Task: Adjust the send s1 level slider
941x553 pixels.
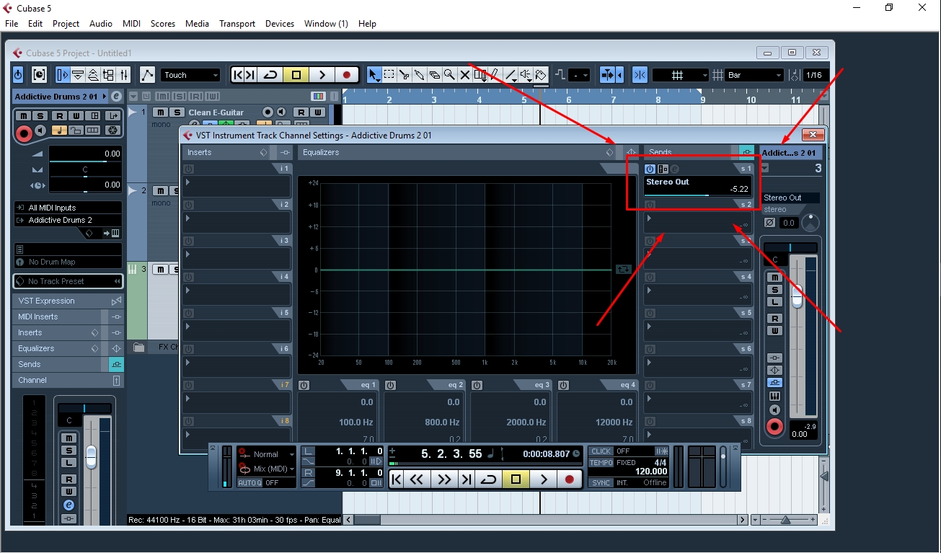Action: [698, 195]
